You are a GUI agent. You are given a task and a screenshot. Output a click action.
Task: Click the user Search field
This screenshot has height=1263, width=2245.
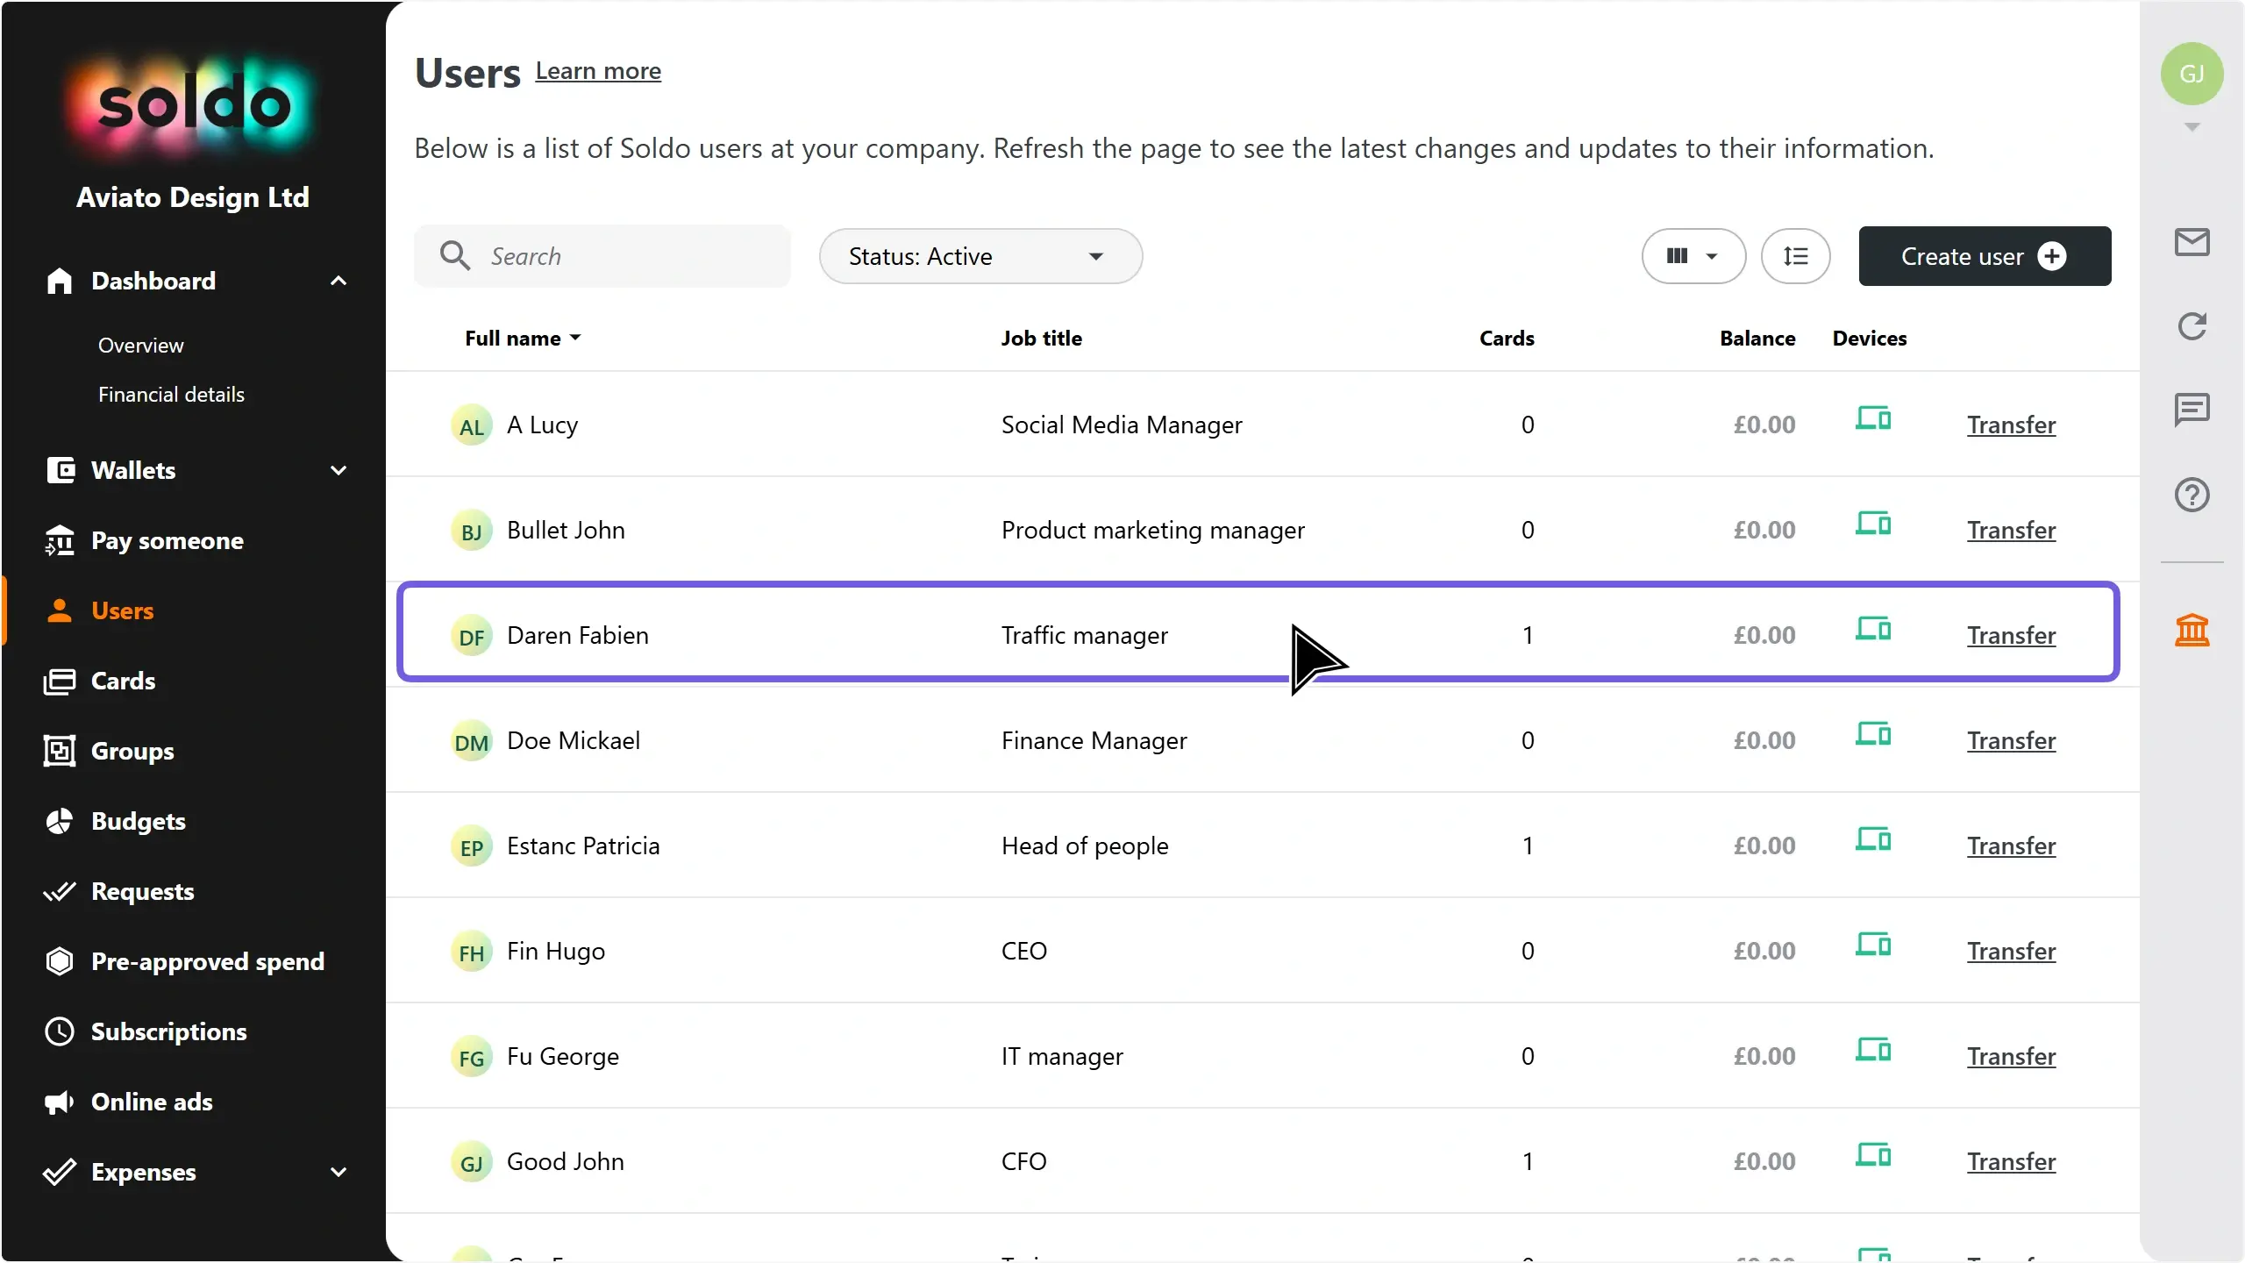coord(614,256)
